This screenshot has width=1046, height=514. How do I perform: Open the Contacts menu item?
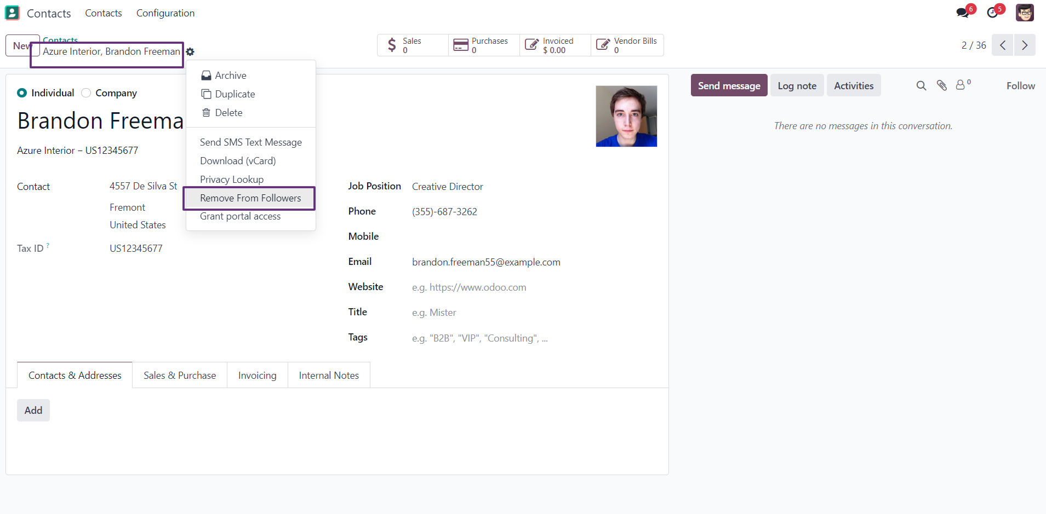tap(104, 13)
